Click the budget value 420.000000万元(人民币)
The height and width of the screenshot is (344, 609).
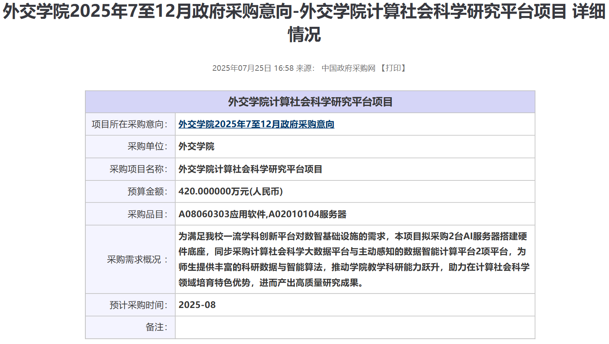(x=231, y=192)
